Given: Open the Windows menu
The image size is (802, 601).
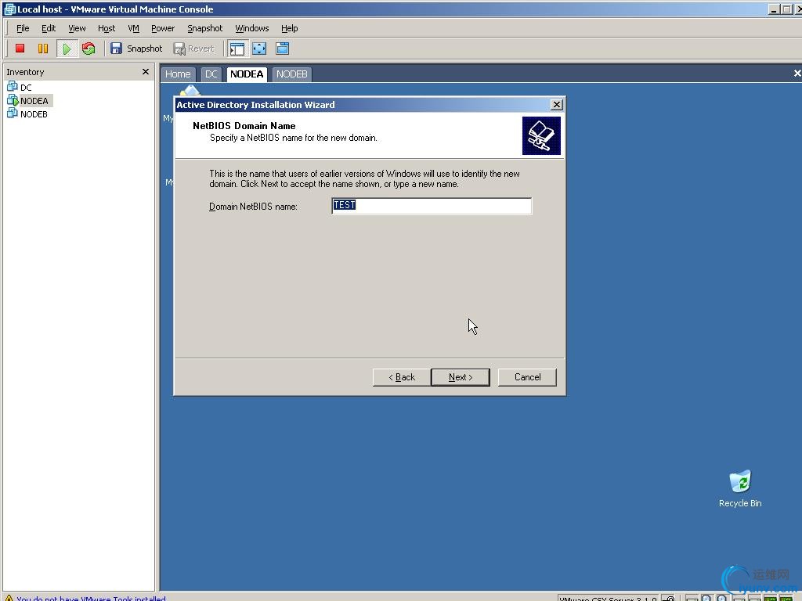Looking at the screenshot, I should tap(251, 28).
